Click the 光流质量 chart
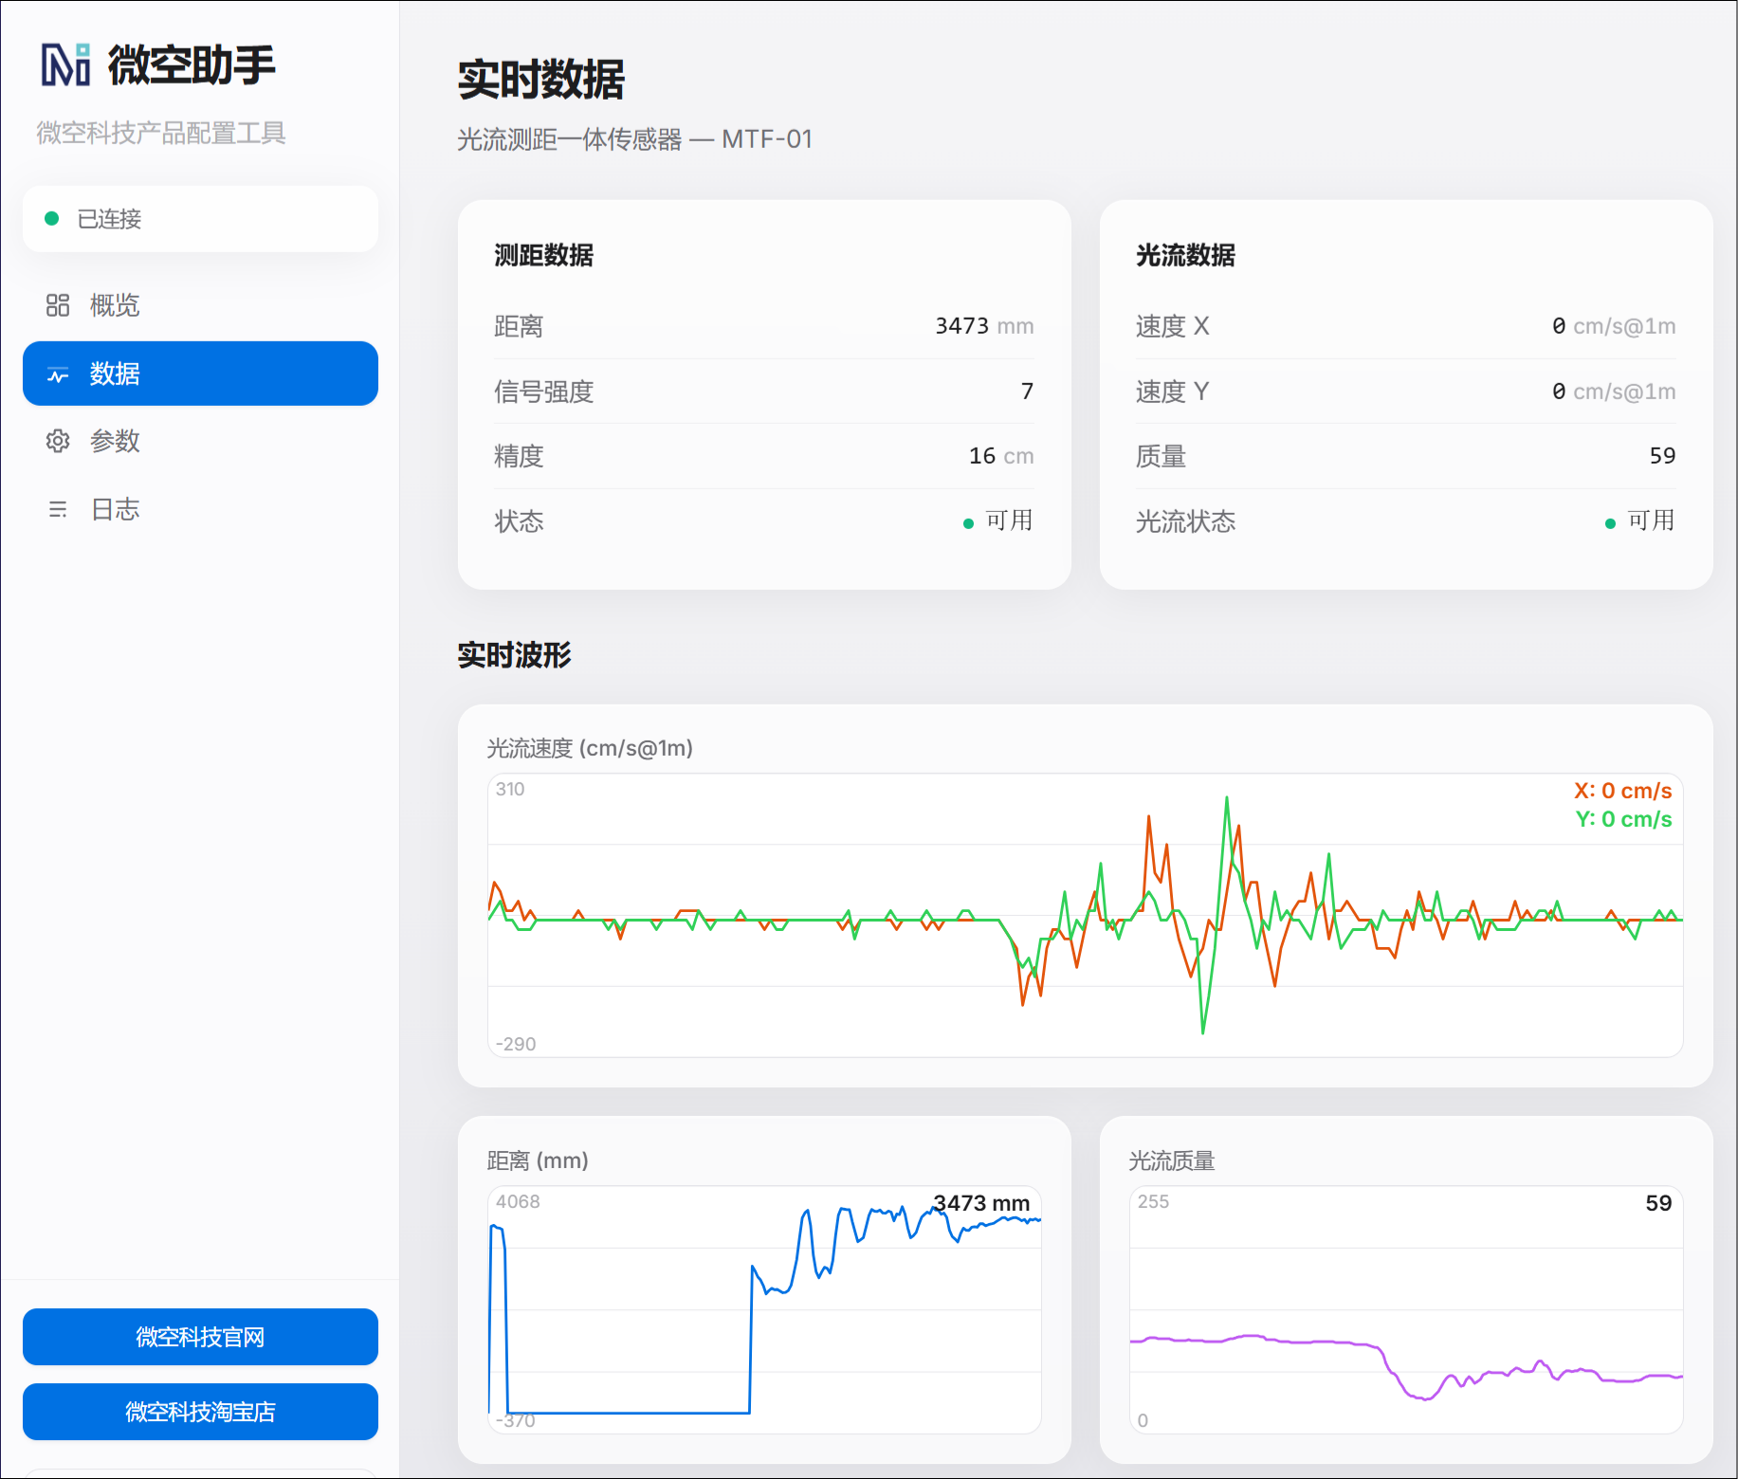 click(x=1406, y=1309)
